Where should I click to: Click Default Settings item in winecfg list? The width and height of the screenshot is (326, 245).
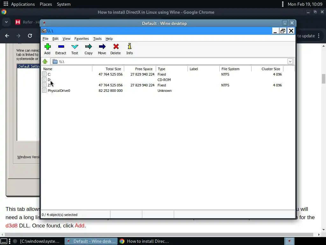pos(28,66)
